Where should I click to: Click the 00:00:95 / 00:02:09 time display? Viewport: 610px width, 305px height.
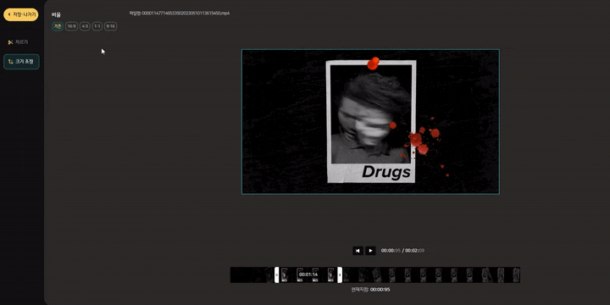coord(402,251)
